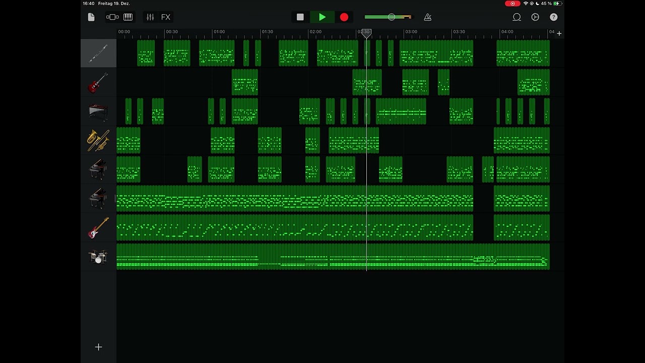645x363 pixels.
Task: Tap the status bar clock 16:40
Action: coord(88,4)
